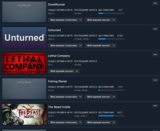Image resolution: width=160 pixels, height=131 pixels.
Task: Expand Unturned's Мой игровой контент dropdown
Action: coord(100,45)
